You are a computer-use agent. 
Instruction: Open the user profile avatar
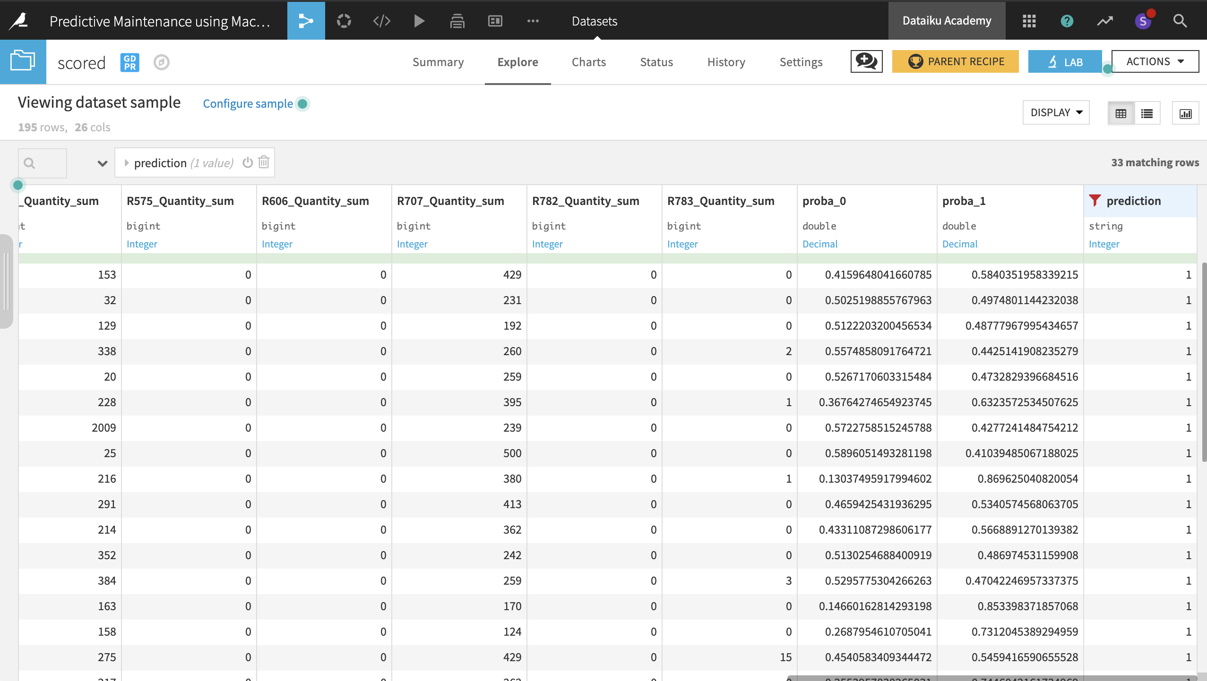coord(1143,21)
